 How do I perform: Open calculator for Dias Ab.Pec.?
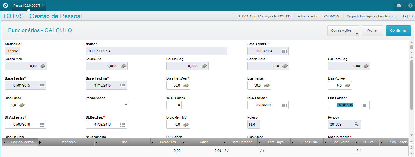(348, 86)
